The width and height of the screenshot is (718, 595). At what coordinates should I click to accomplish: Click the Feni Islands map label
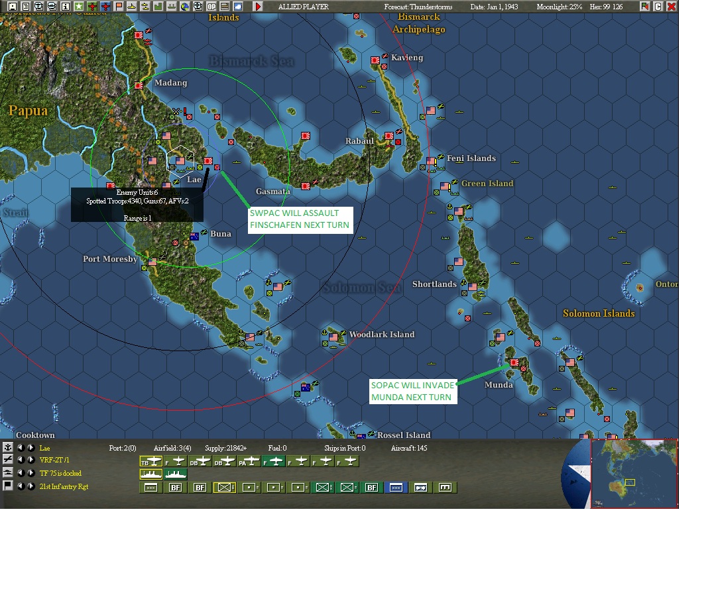(471, 158)
